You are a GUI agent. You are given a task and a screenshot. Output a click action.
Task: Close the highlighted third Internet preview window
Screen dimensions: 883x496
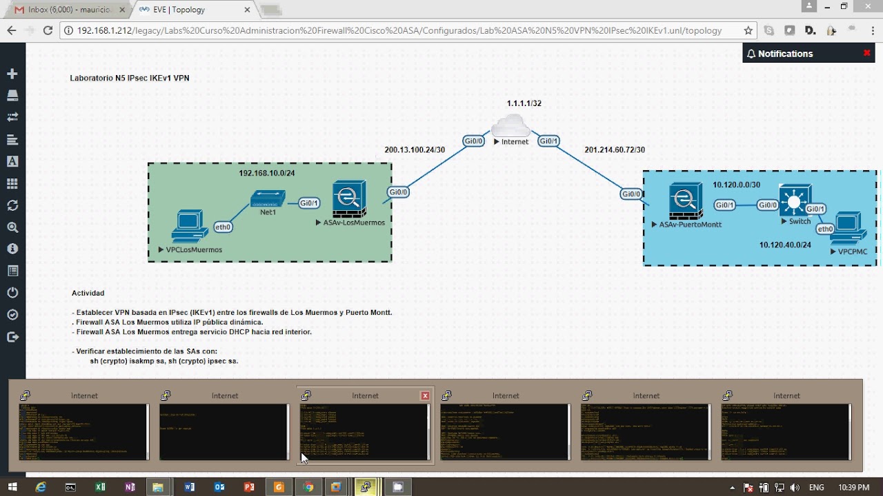pyautogui.click(x=425, y=395)
